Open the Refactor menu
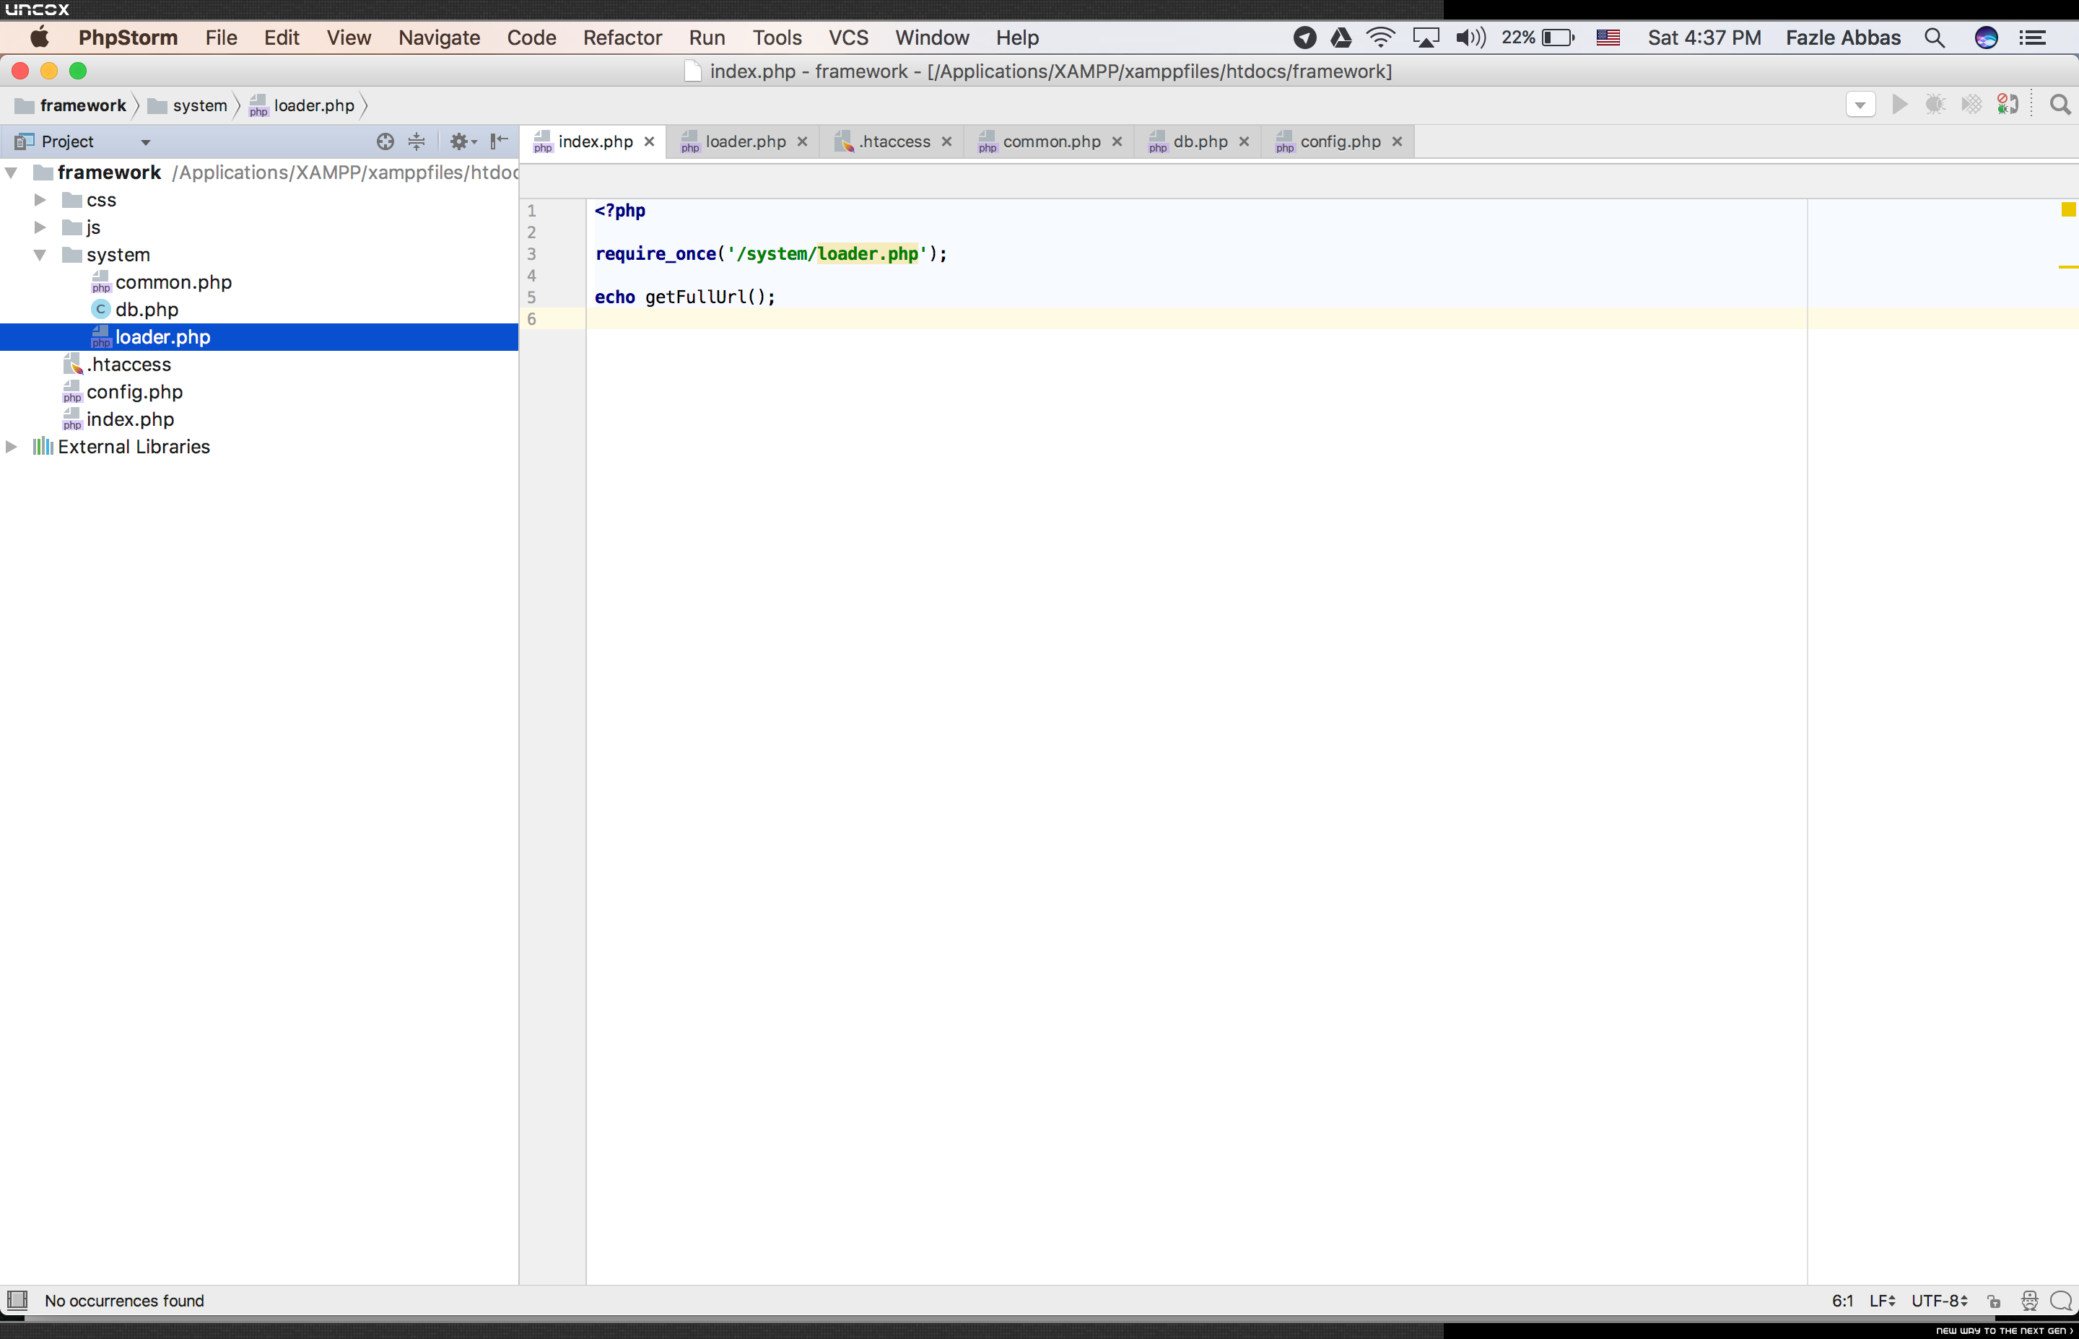Screen dimensions: 2079x1339 pos(622,38)
